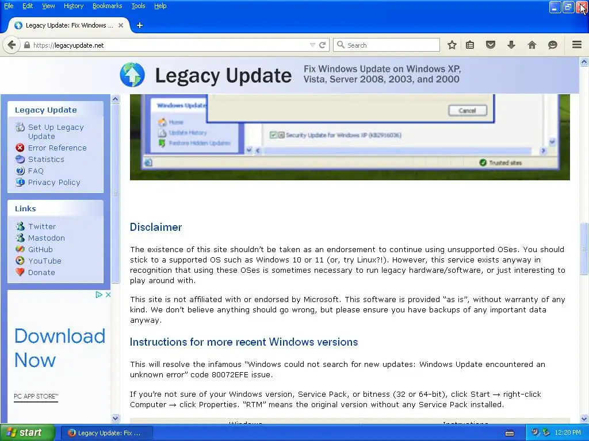This screenshot has width=589, height=441.
Task: Open the URL history dropdown arrow
Action: coord(312,45)
